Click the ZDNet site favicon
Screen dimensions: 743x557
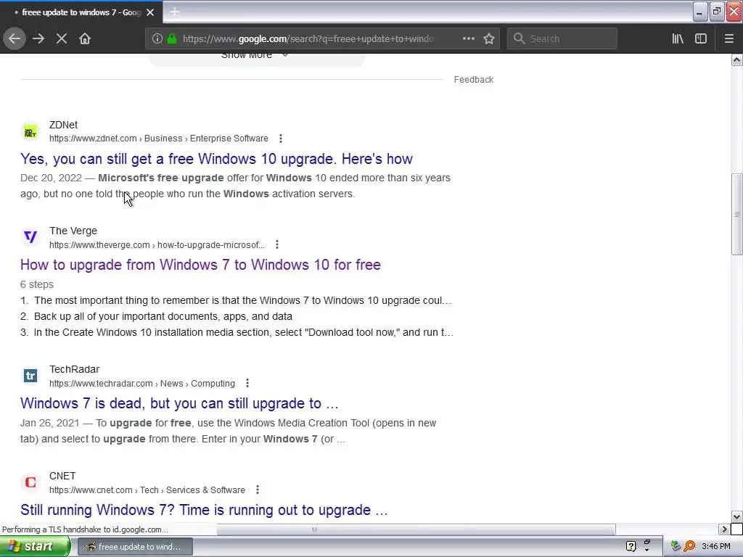(x=30, y=132)
